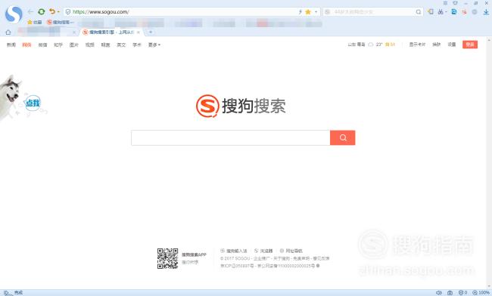Image resolution: width=492 pixels, height=296 pixels.
Task: Click the 100% zoom control in status bar
Action: [x=481, y=293]
